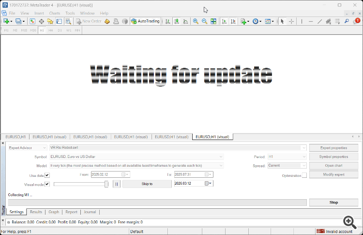Enable the Optimization checkbox

click(304, 175)
